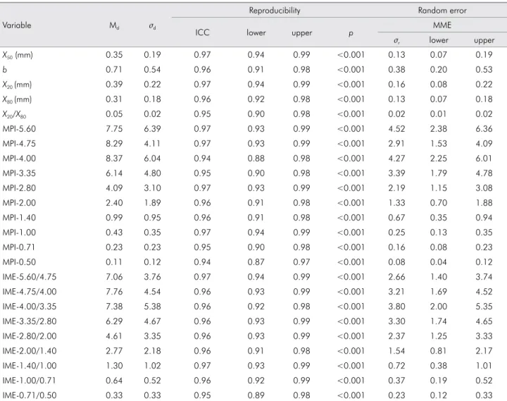Screen dimensions: 507x401
Task: Select the MME upper value 6.36
Action: click(x=484, y=129)
